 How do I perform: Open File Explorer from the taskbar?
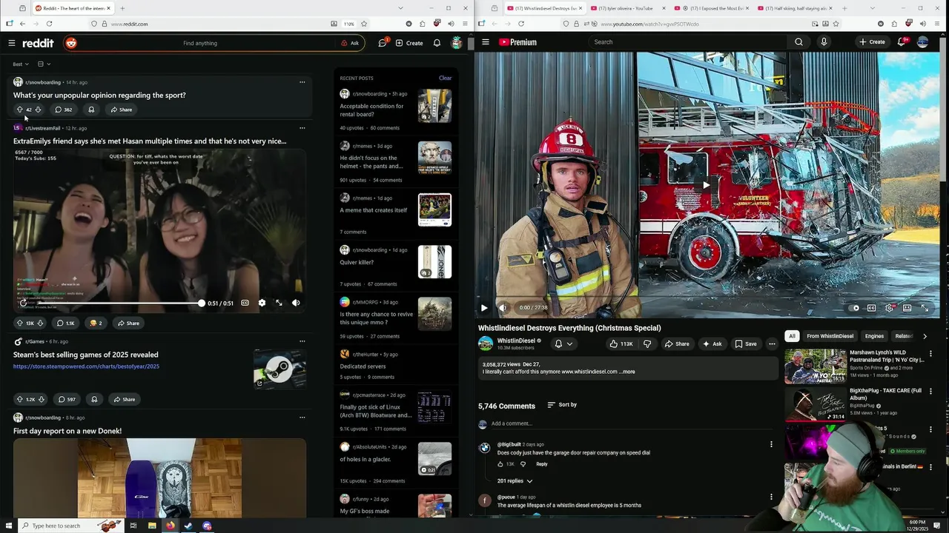(152, 526)
